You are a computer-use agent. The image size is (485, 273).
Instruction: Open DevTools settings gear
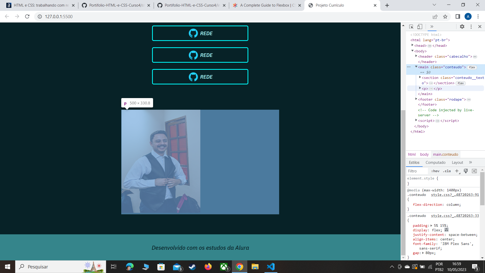[x=462, y=27]
